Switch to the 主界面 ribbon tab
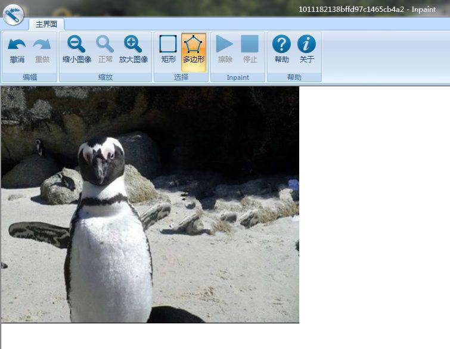The height and width of the screenshot is (349, 450). (x=46, y=24)
